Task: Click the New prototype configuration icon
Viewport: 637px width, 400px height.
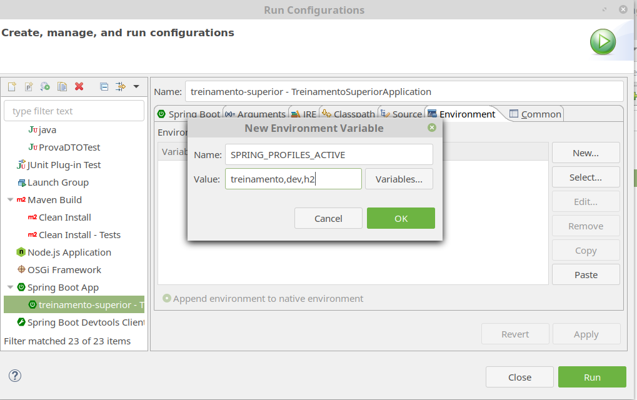Action: (x=28, y=87)
